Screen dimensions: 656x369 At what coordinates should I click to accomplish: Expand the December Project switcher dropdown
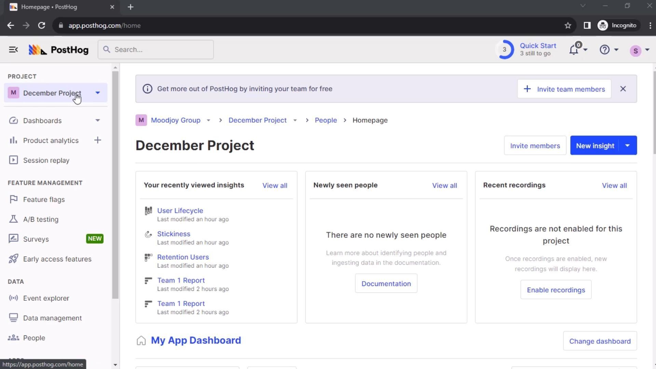click(98, 93)
